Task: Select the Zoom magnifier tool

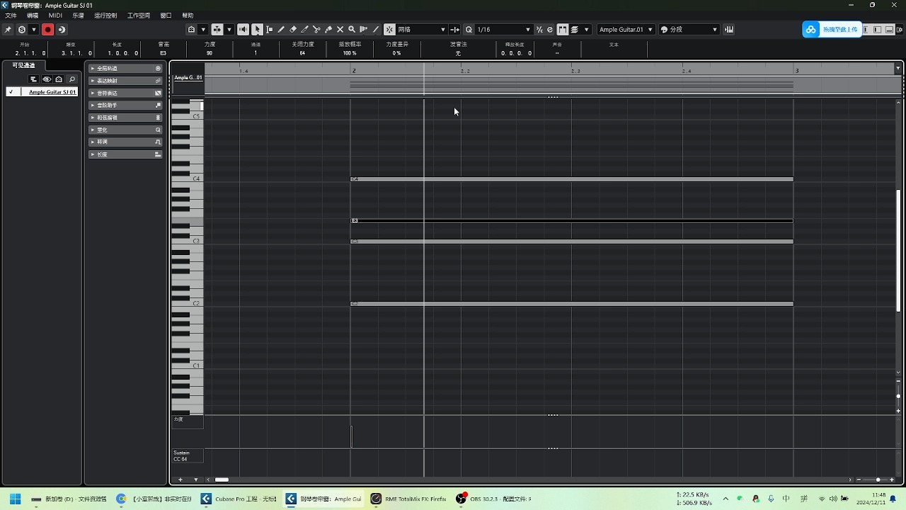Action: click(x=351, y=29)
